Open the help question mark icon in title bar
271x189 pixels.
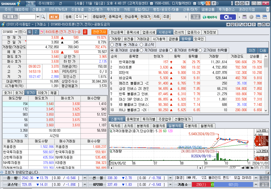[x=247, y=3]
